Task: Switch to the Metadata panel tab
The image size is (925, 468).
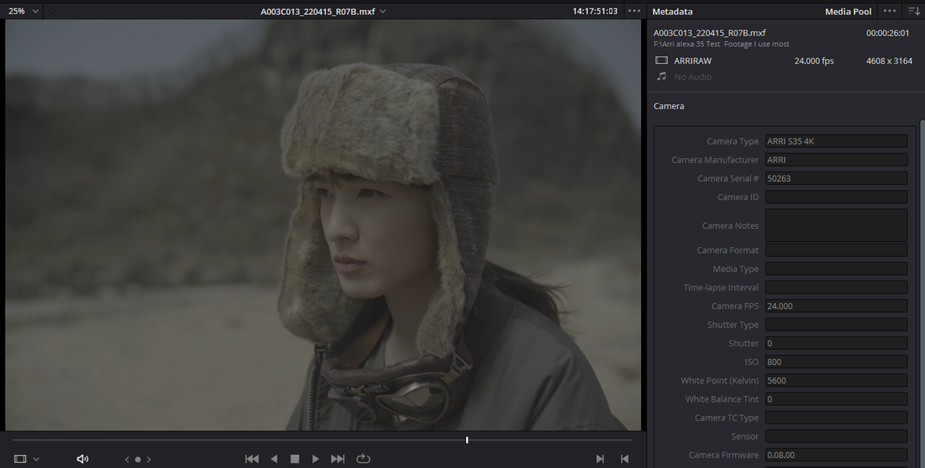Action: [672, 12]
